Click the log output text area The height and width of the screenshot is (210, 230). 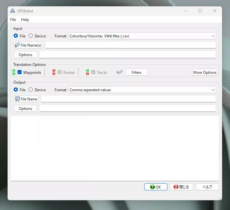pyautogui.click(x=115, y=149)
